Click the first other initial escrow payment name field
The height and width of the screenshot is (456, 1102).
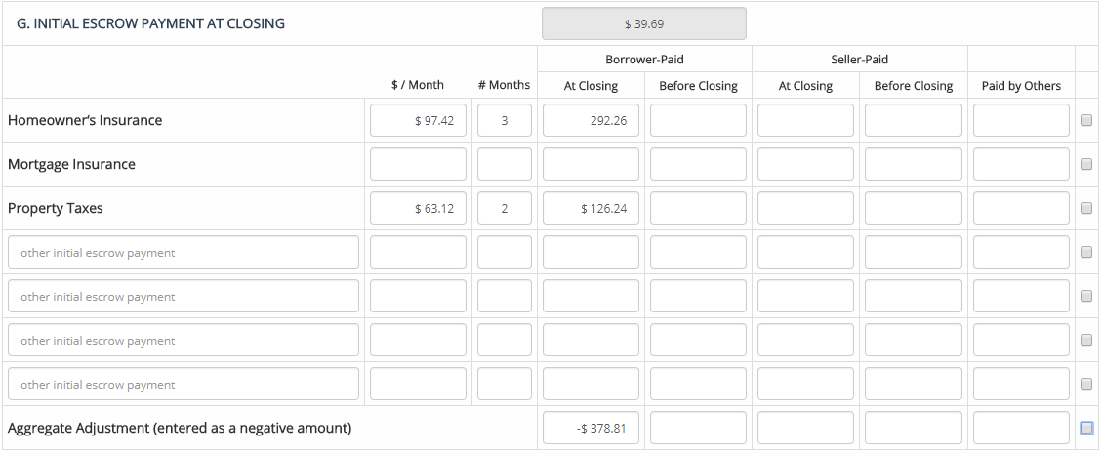coord(184,253)
